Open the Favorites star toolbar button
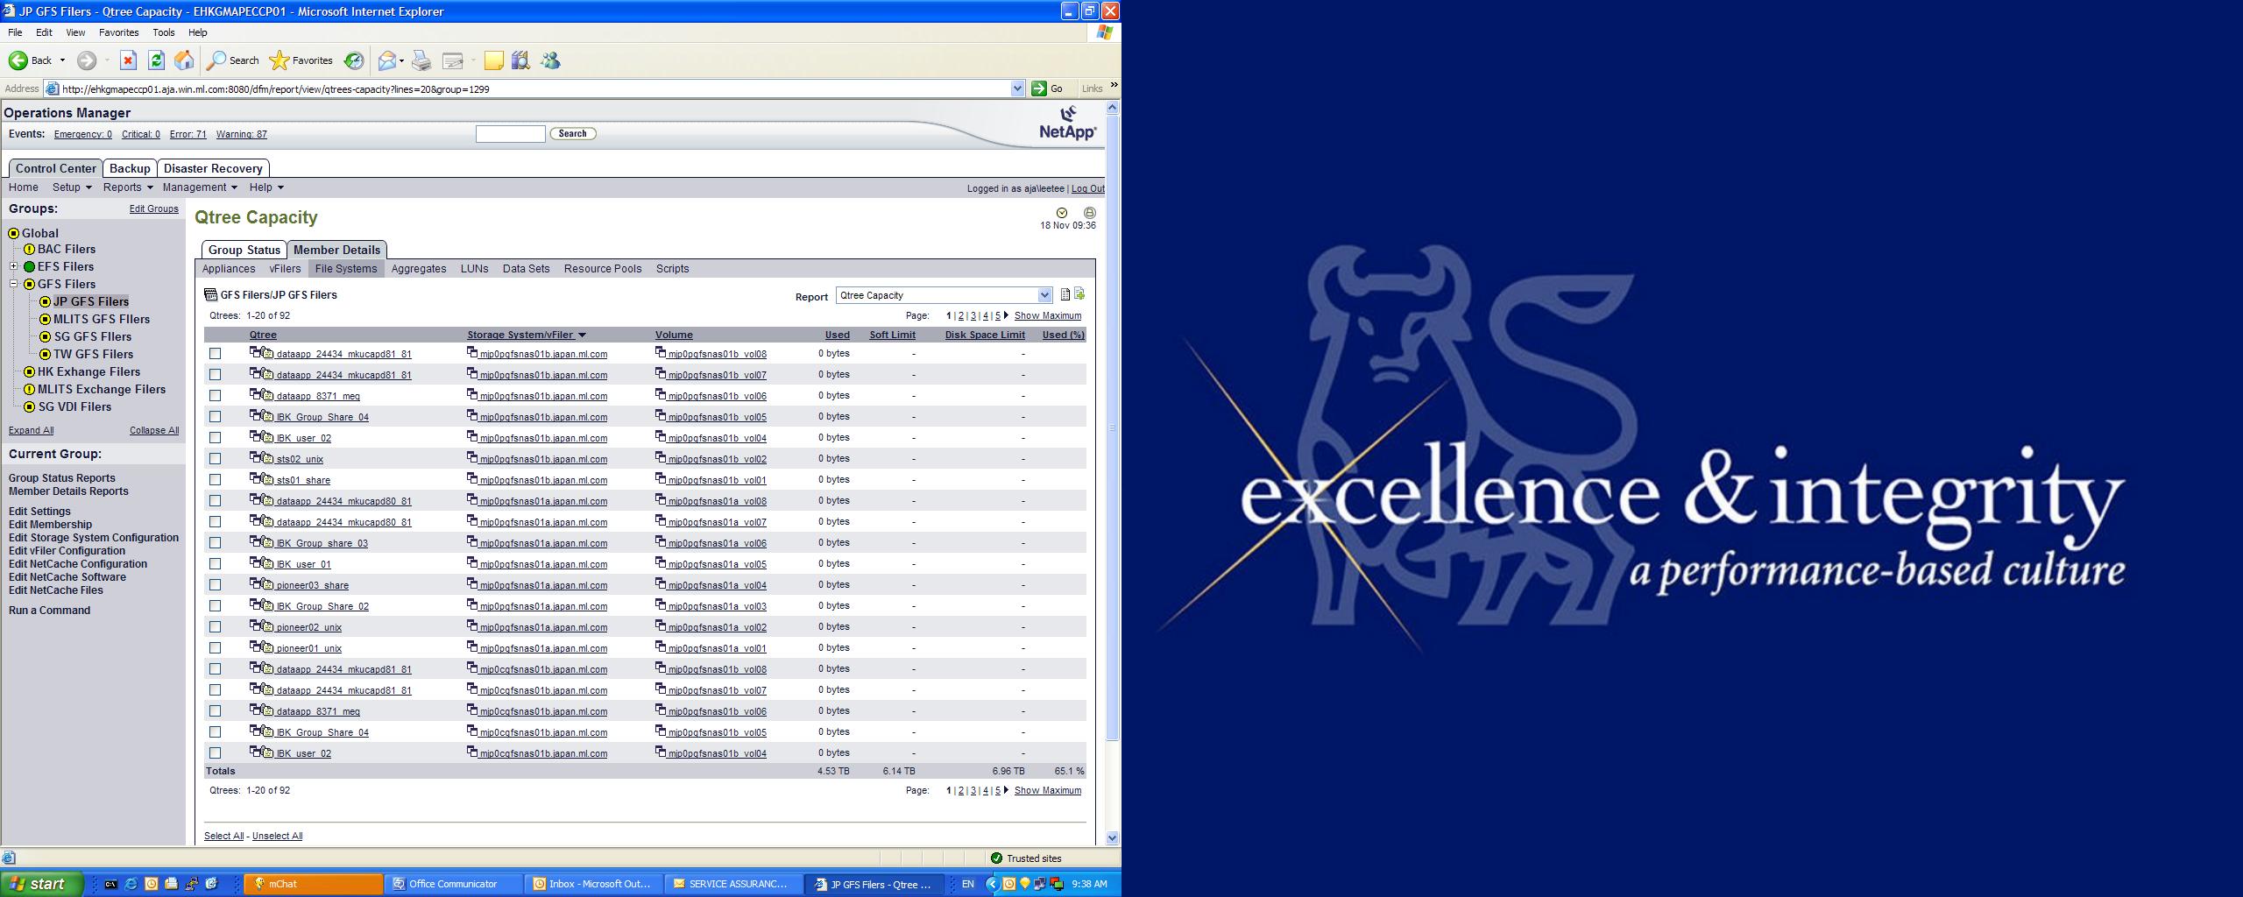This screenshot has width=2243, height=897. coord(301,60)
